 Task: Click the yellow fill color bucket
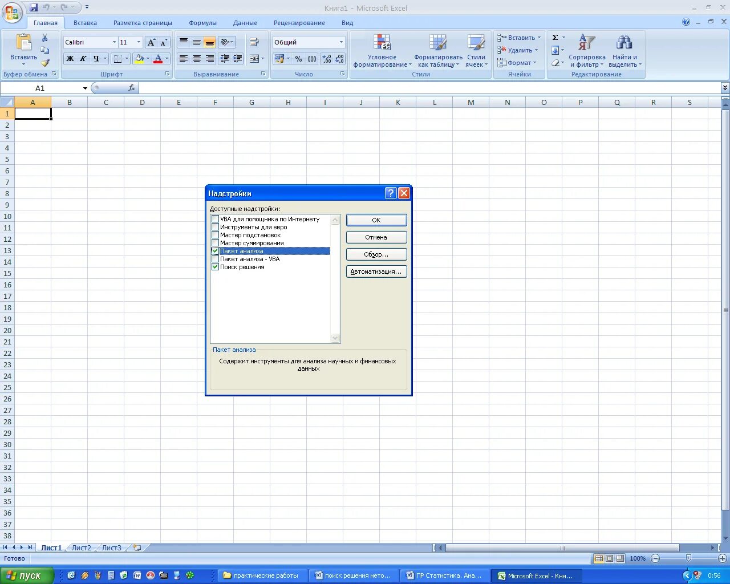point(139,58)
